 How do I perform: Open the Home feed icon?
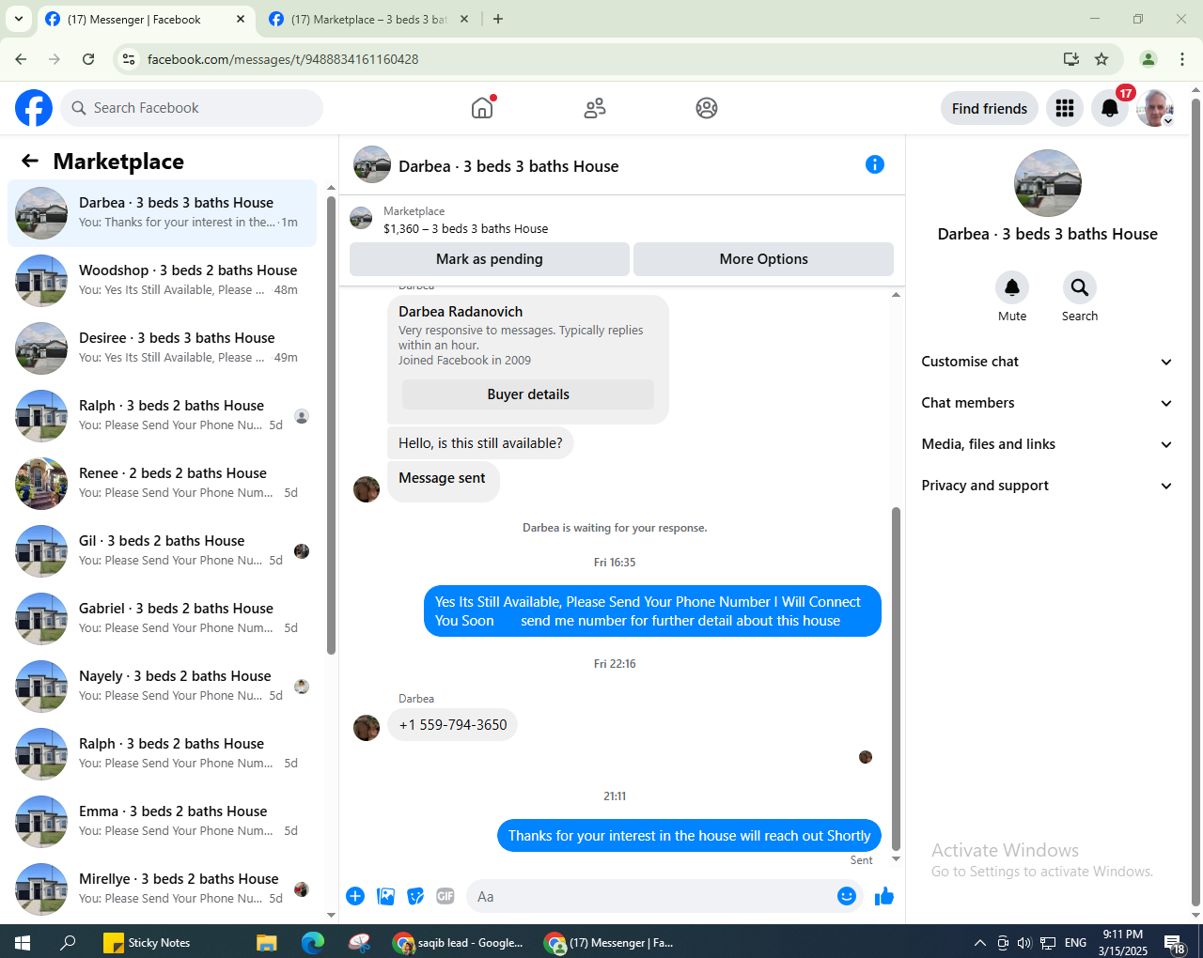[482, 108]
